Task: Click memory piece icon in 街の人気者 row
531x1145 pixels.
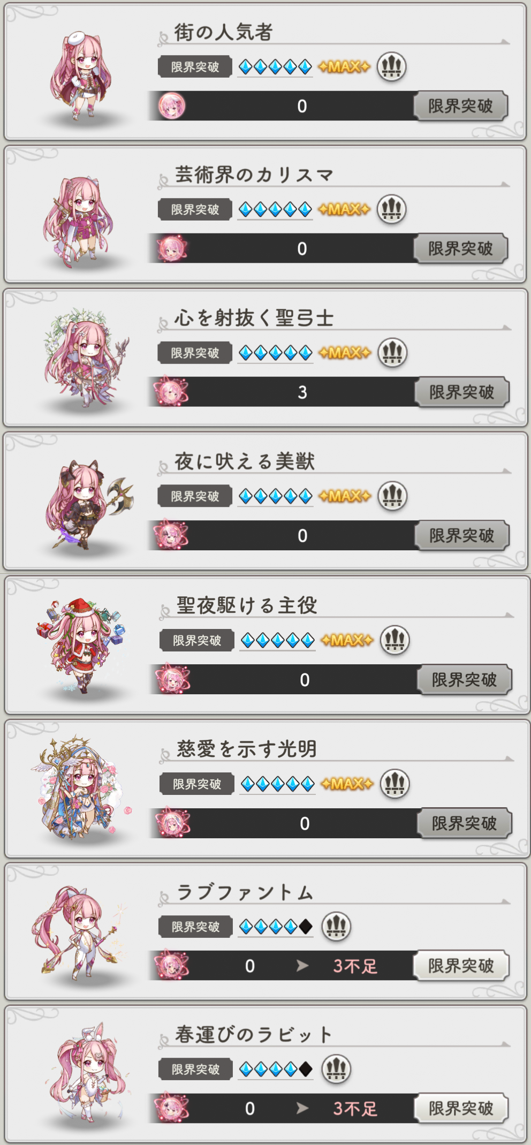Action: pos(171,105)
